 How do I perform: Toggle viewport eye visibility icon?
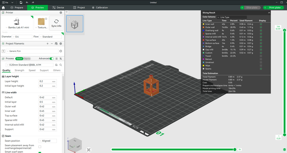[x=67, y=12]
